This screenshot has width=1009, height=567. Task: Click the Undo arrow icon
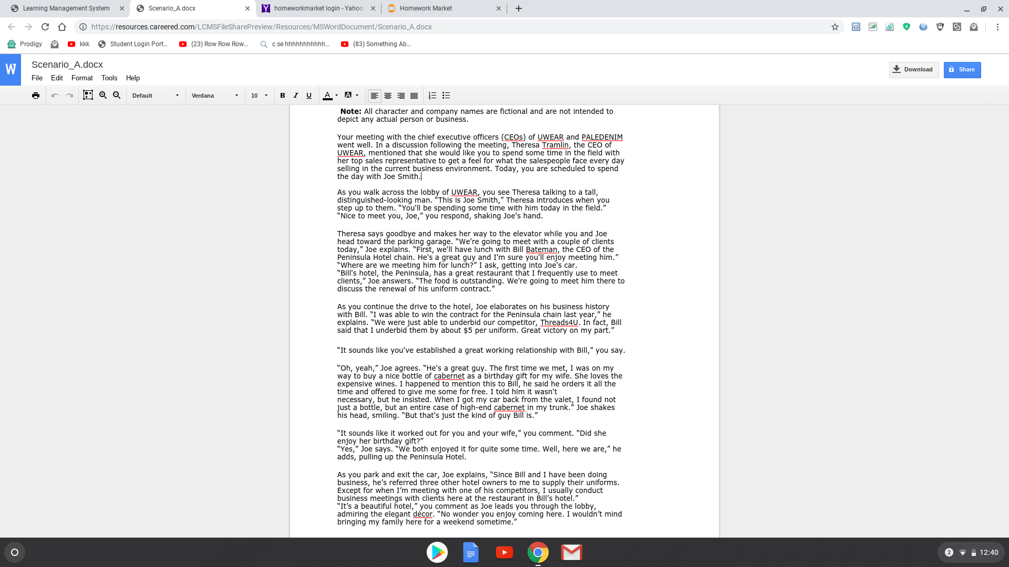[55, 96]
